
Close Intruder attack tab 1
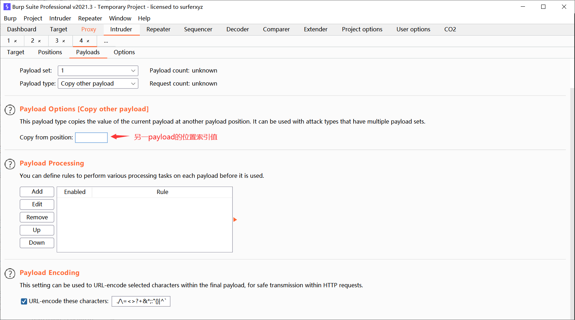[x=15, y=41]
